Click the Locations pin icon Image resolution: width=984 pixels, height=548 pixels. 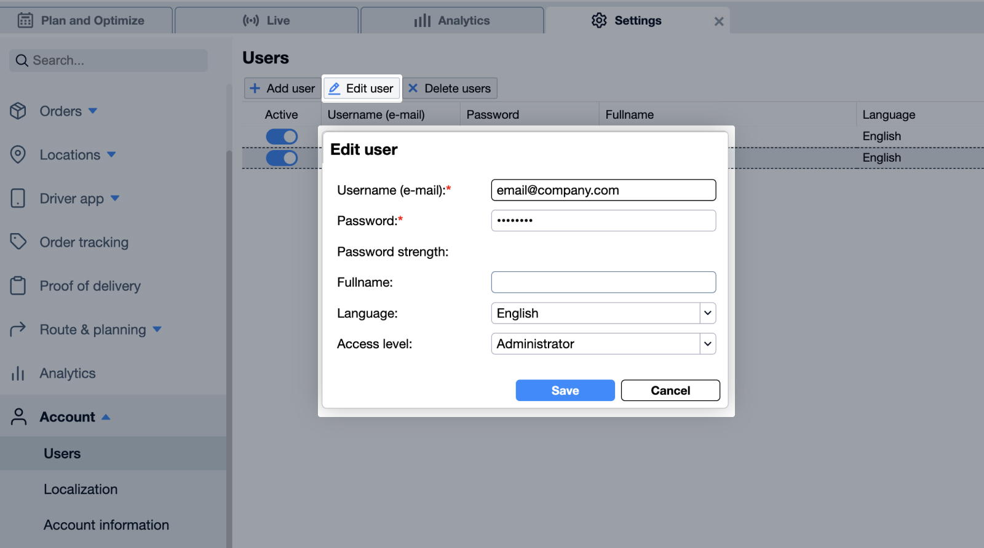18,154
